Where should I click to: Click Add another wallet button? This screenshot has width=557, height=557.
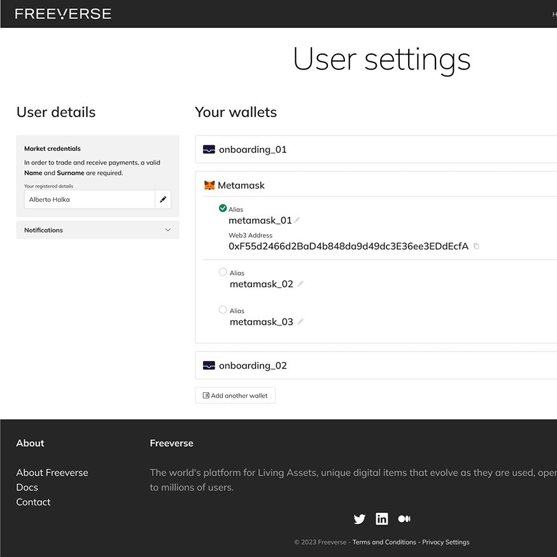[235, 395]
